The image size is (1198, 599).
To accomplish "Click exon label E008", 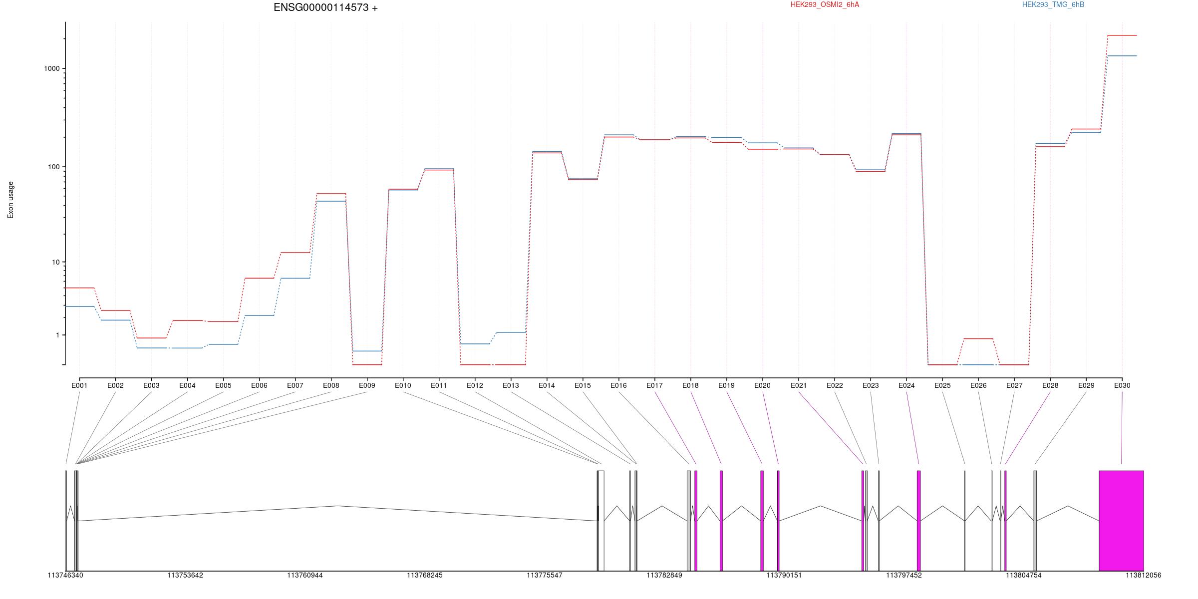I will [x=331, y=385].
